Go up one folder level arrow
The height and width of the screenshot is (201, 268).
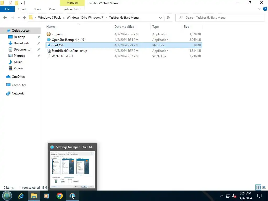pyautogui.click(x=24, y=18)
